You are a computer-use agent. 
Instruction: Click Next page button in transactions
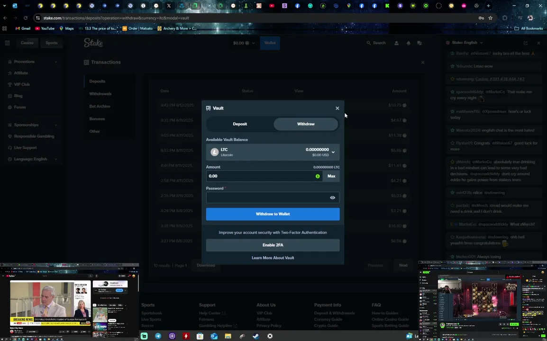tap(403, 265)
